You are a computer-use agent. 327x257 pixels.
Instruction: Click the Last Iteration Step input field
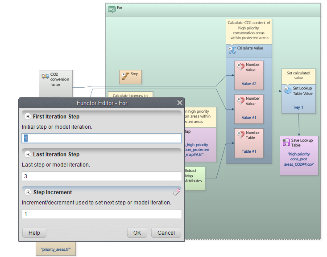point(102,176)
